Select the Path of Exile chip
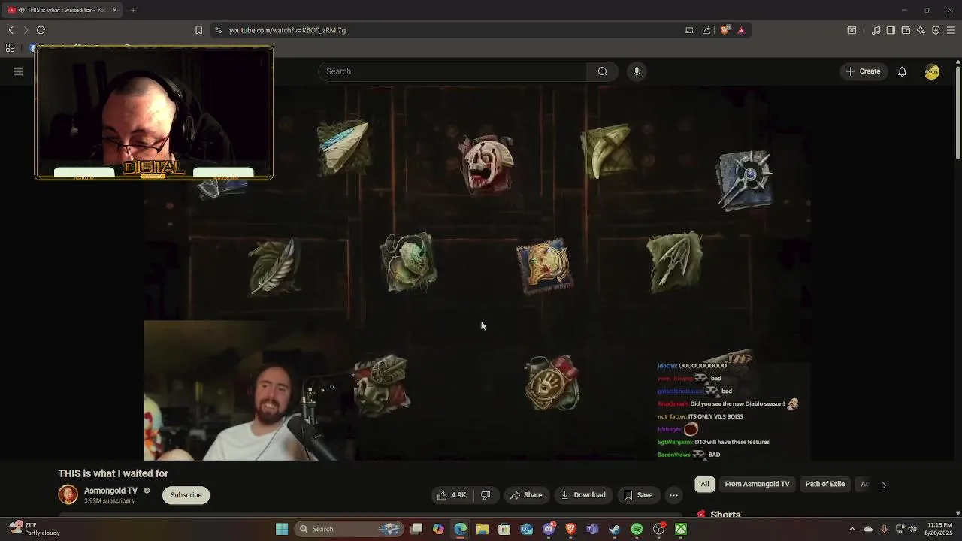This screenshot has width=962, height=541. tap(824, 485)
